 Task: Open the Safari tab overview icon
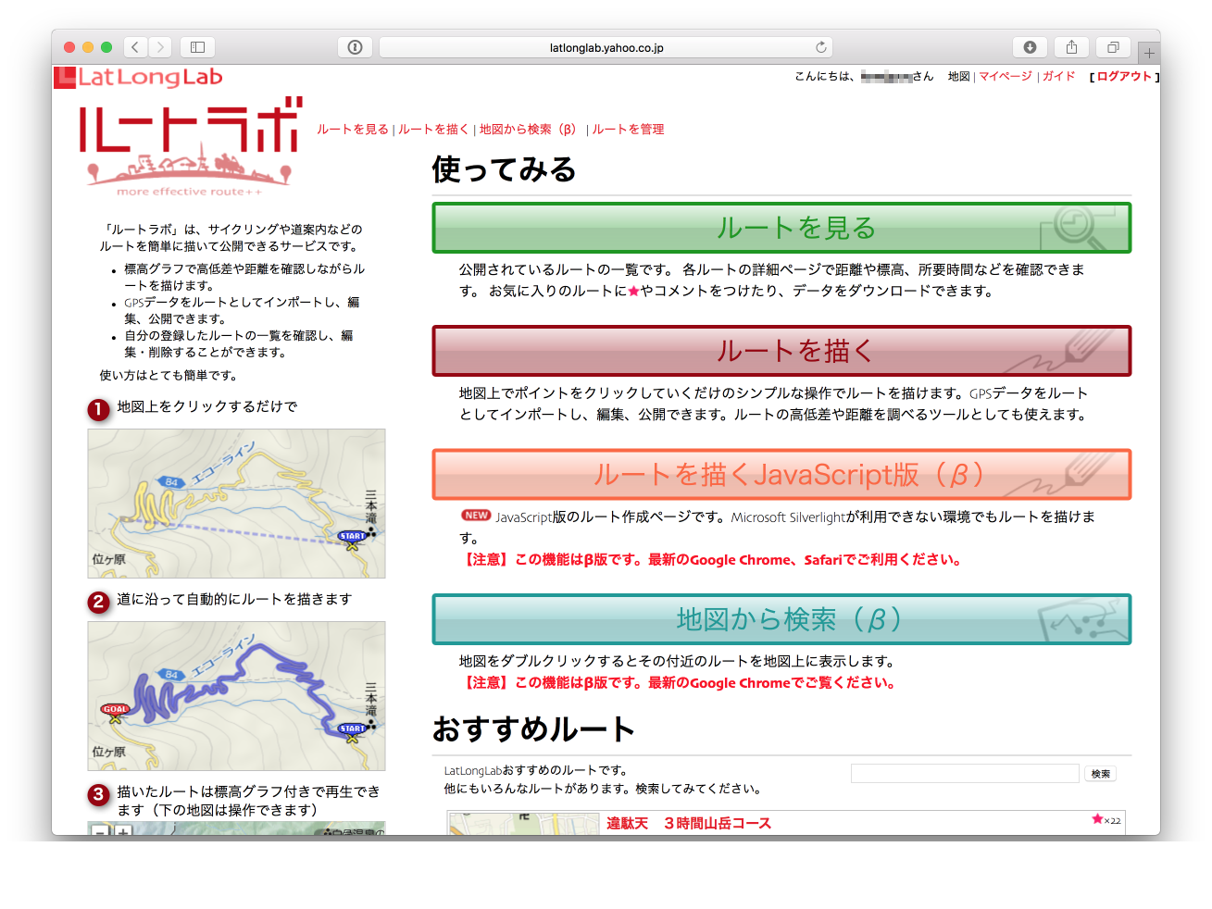(x=1113, y=47)
